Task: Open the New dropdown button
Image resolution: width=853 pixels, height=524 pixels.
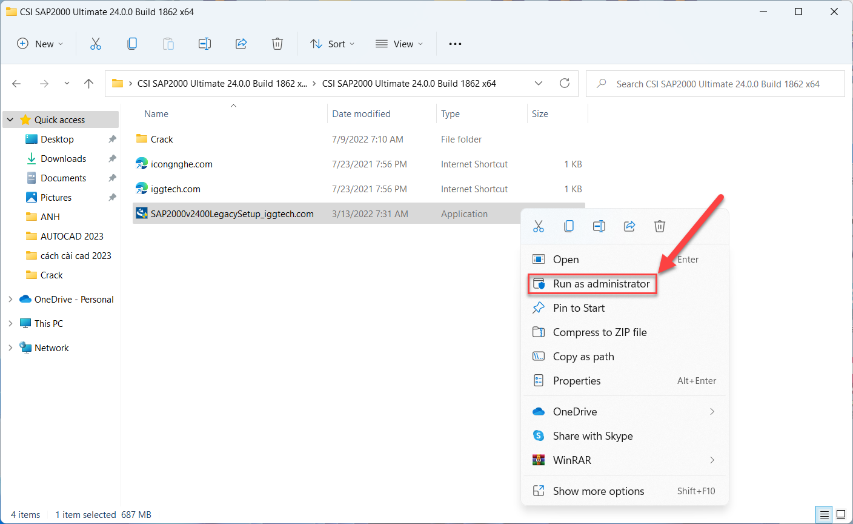Action: pos(40,44)
